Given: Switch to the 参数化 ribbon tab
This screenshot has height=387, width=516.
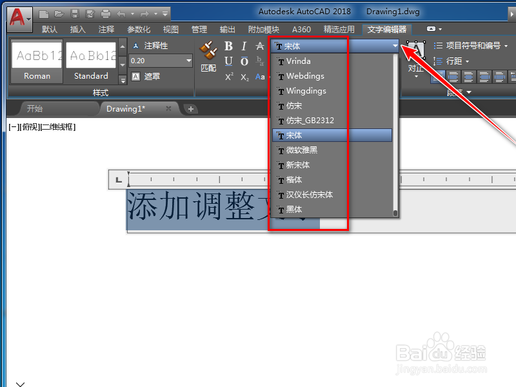Looking at the screenshot, I should click(x=139, y=30).
